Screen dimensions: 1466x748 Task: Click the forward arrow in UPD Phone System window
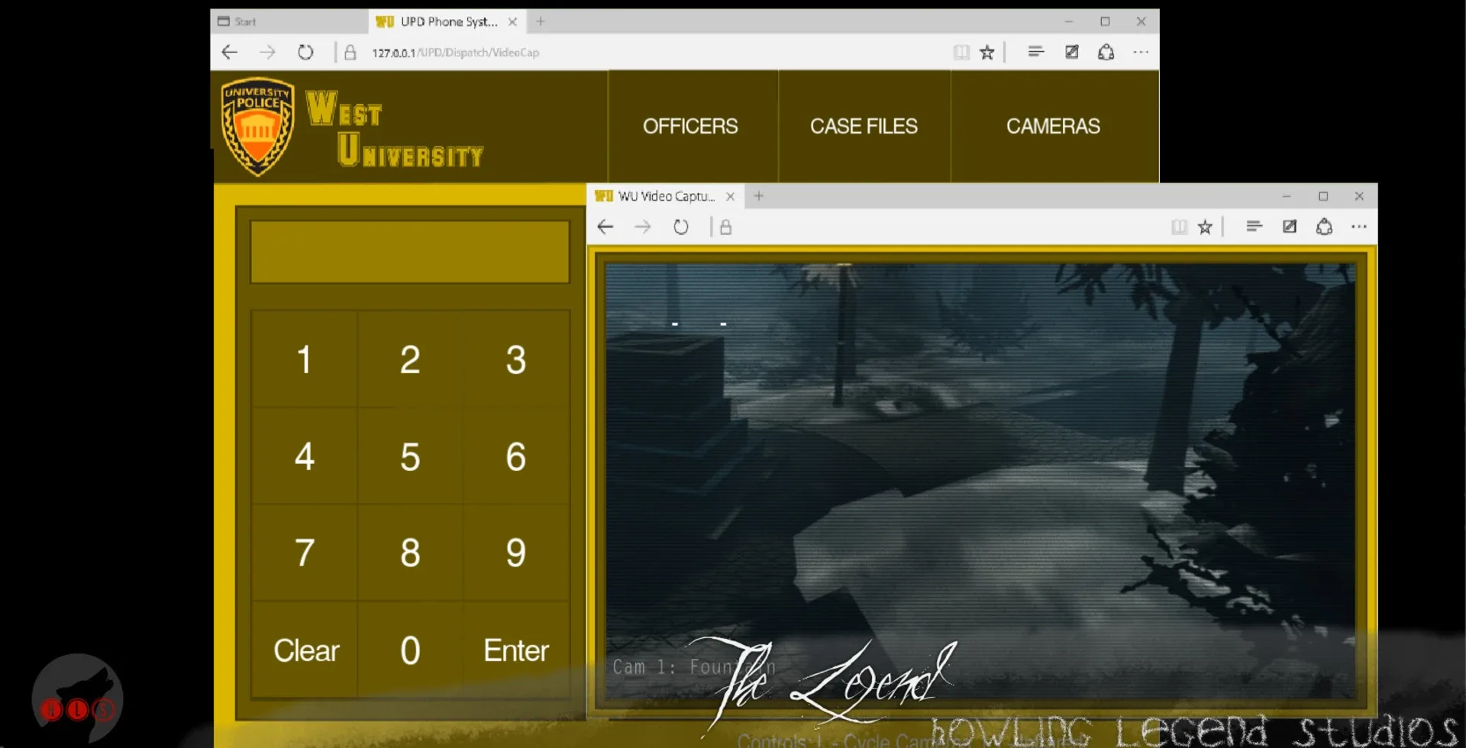[266, 52]
